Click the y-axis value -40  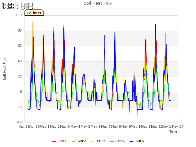coord(19,122)
